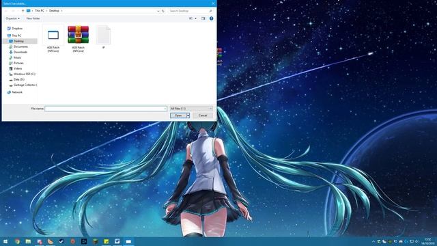Select Desktop in the navigation pane
This screenshot has height=246, width=437.
click(20, 41)
